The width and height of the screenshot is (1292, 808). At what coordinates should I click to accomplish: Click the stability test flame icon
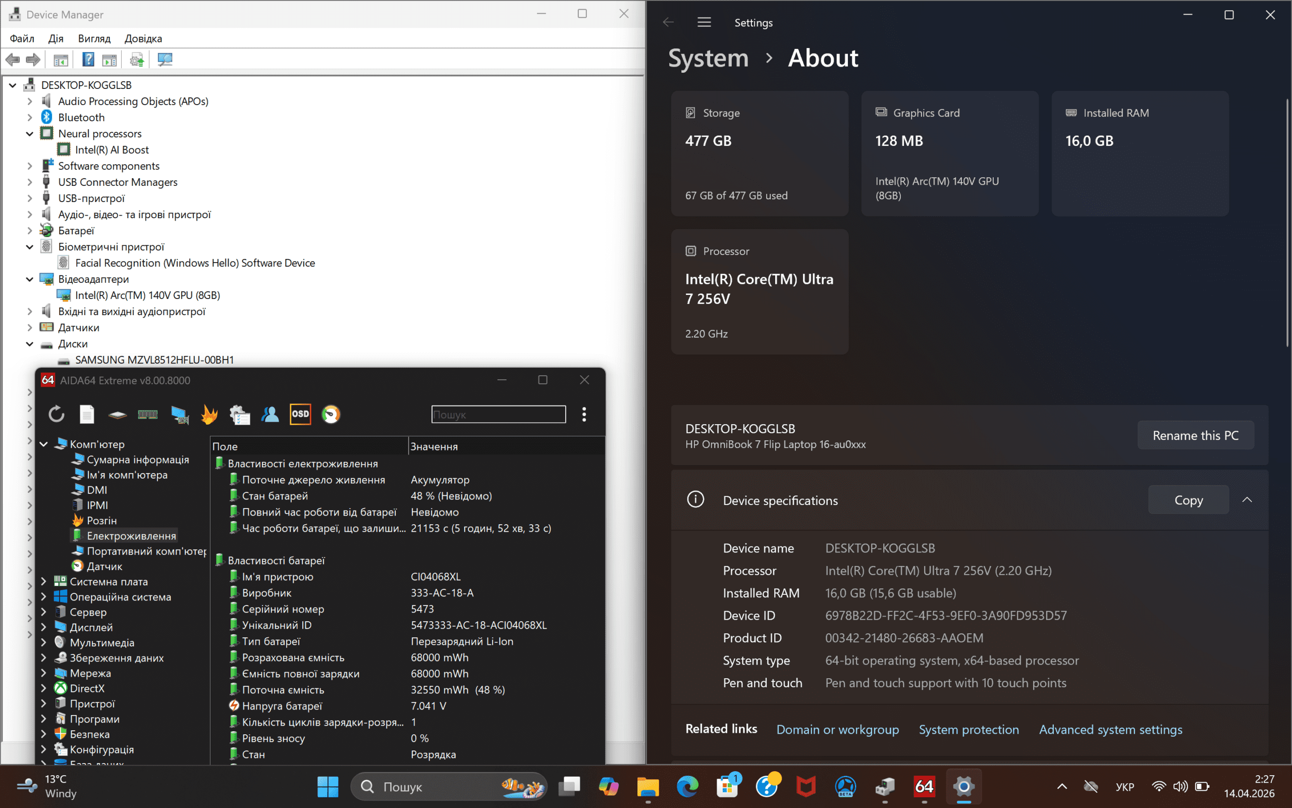coord(209,414)
